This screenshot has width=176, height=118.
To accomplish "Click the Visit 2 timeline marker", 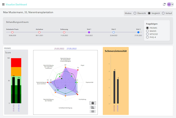I will click(x=114, y=32).
